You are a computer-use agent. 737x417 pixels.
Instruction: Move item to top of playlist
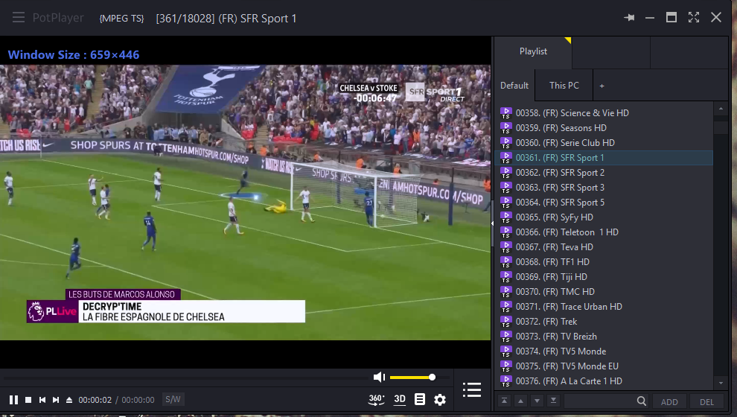504,401
